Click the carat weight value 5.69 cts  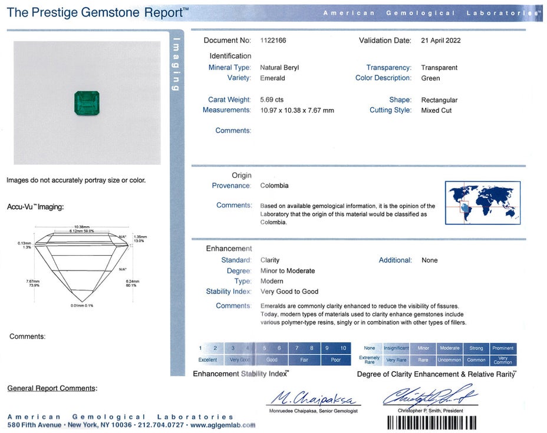pyautogui.click(x=272, y=100)
